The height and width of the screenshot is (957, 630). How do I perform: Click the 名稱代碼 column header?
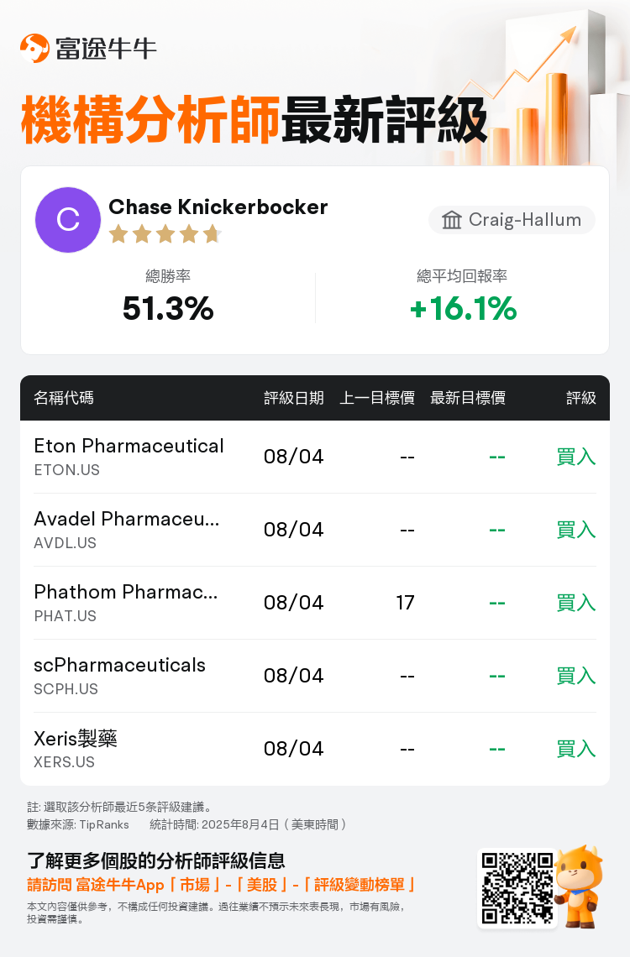(x=64, y=398)
